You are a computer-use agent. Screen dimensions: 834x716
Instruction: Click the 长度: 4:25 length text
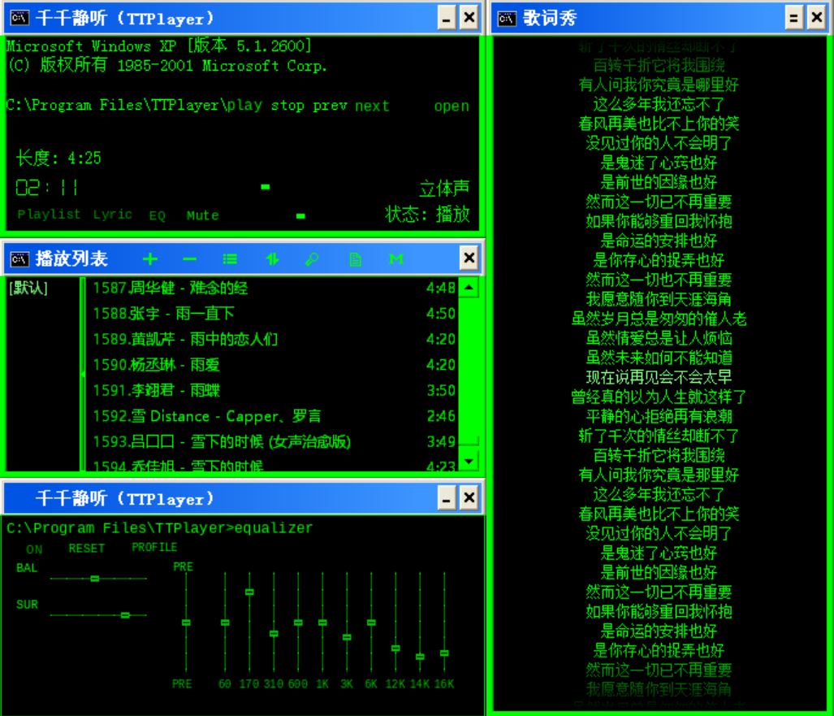58,158
